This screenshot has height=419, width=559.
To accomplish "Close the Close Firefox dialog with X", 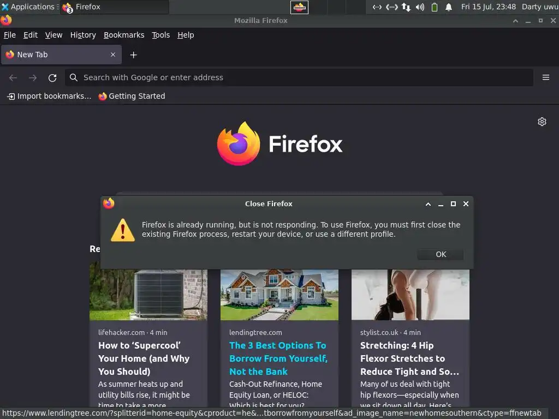I will point(466,204).
